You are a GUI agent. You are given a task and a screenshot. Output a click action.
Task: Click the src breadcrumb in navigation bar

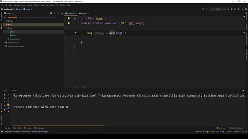[x=18, y=9]
